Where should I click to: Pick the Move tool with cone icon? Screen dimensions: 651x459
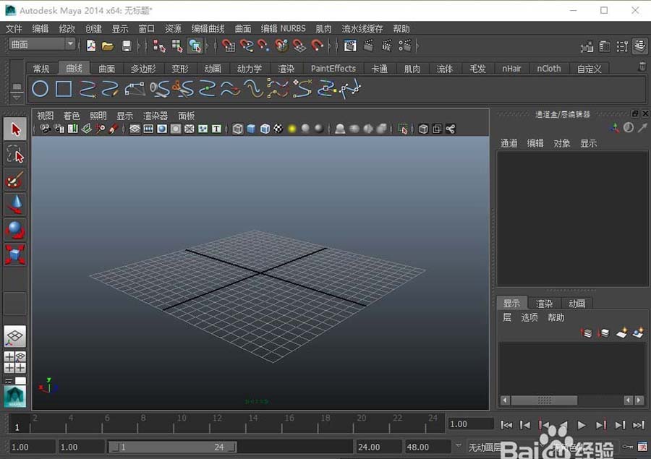point(15,205)
